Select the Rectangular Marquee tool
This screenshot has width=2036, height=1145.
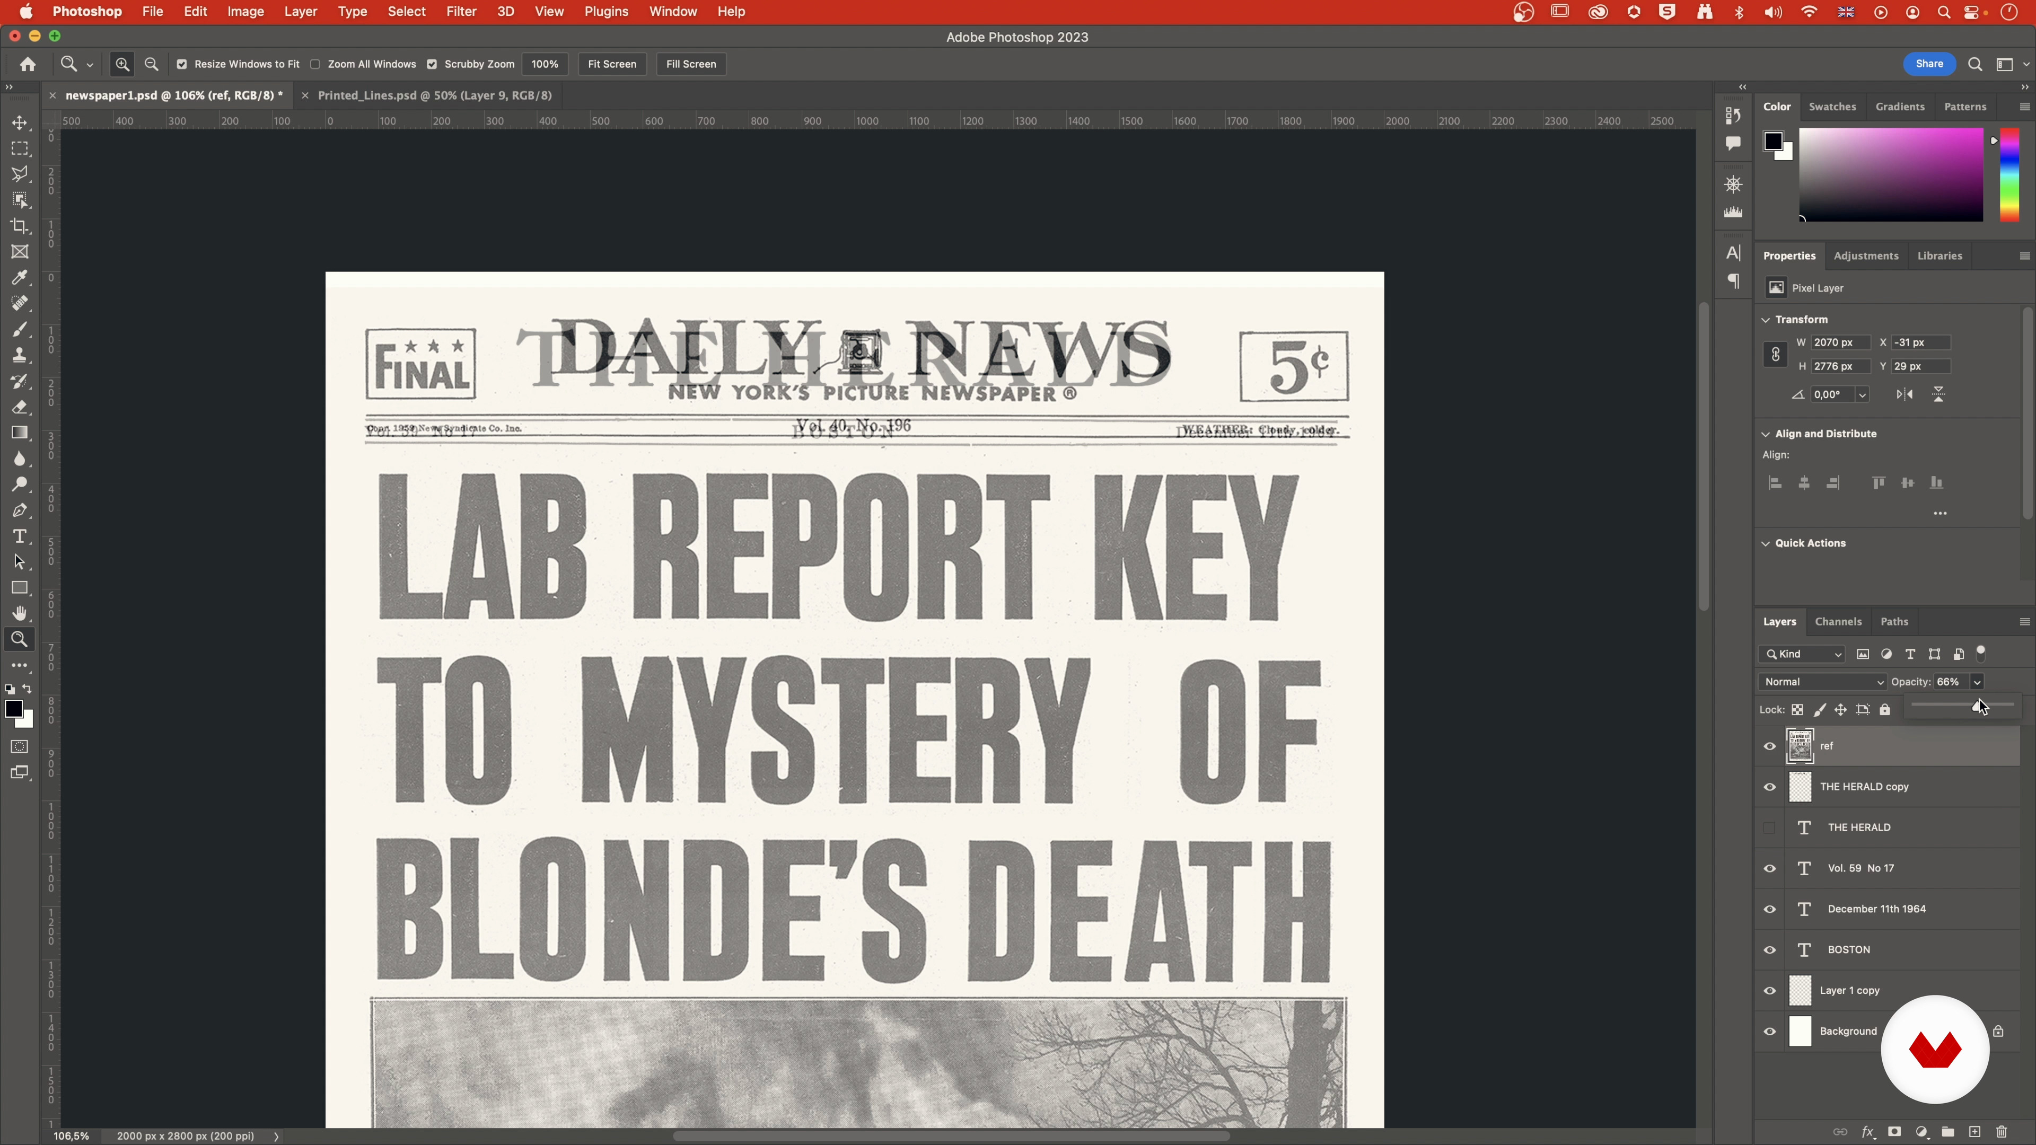point(20,148)
